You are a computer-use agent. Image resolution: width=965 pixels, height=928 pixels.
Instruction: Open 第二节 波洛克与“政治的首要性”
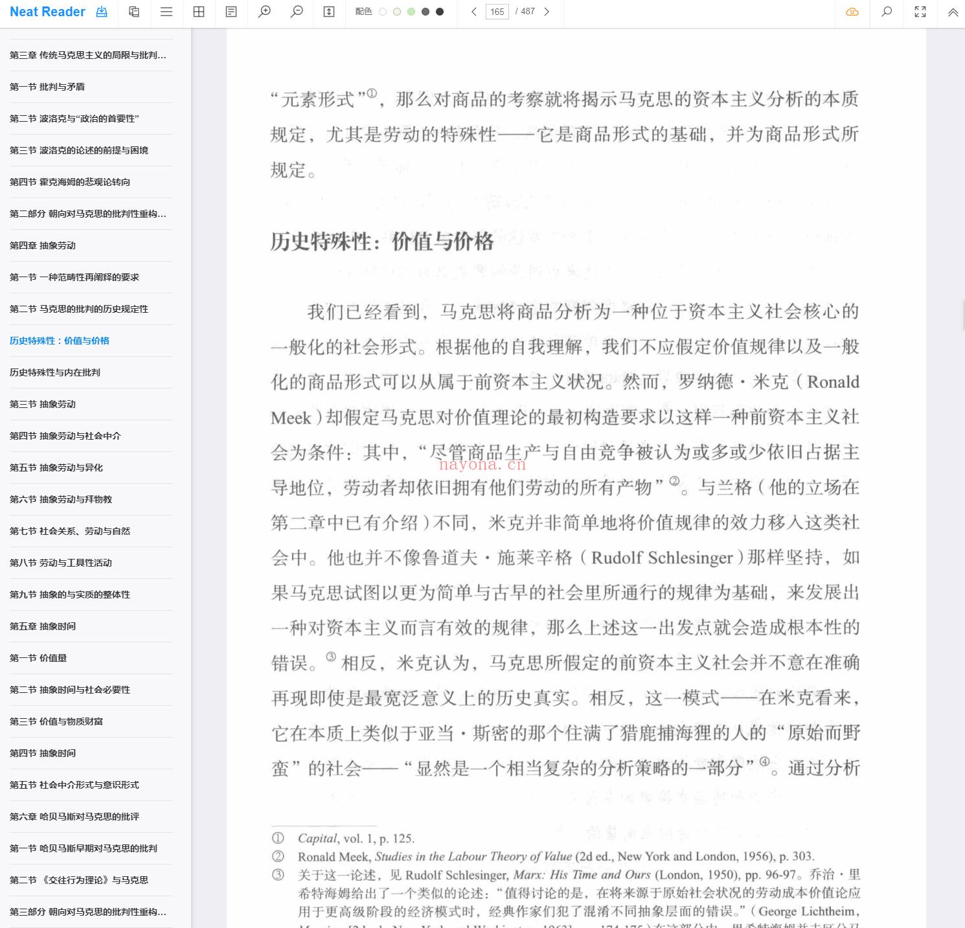click(74, 119)
